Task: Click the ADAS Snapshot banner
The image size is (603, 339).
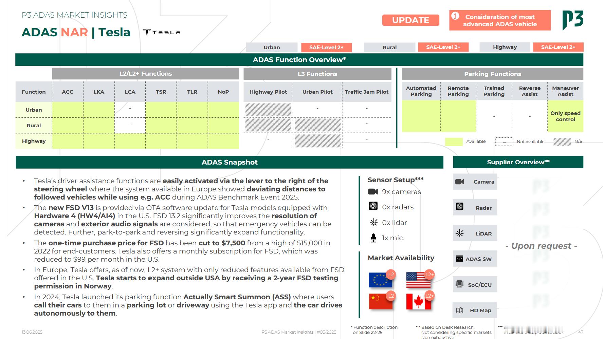Action: click(230, 162)
